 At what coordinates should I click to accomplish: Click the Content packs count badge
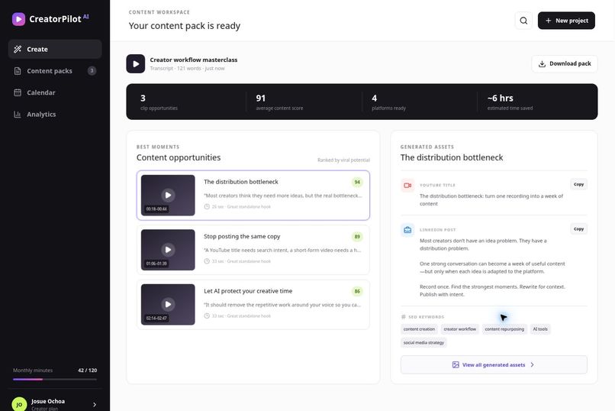[x=92, y=70]
